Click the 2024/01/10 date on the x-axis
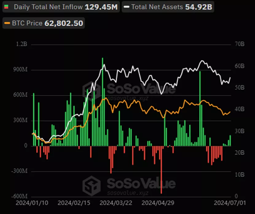 click(x=27, y=203)
